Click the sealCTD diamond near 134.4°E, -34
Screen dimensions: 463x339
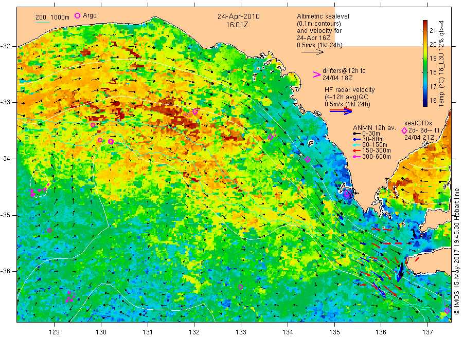[308, 159]
